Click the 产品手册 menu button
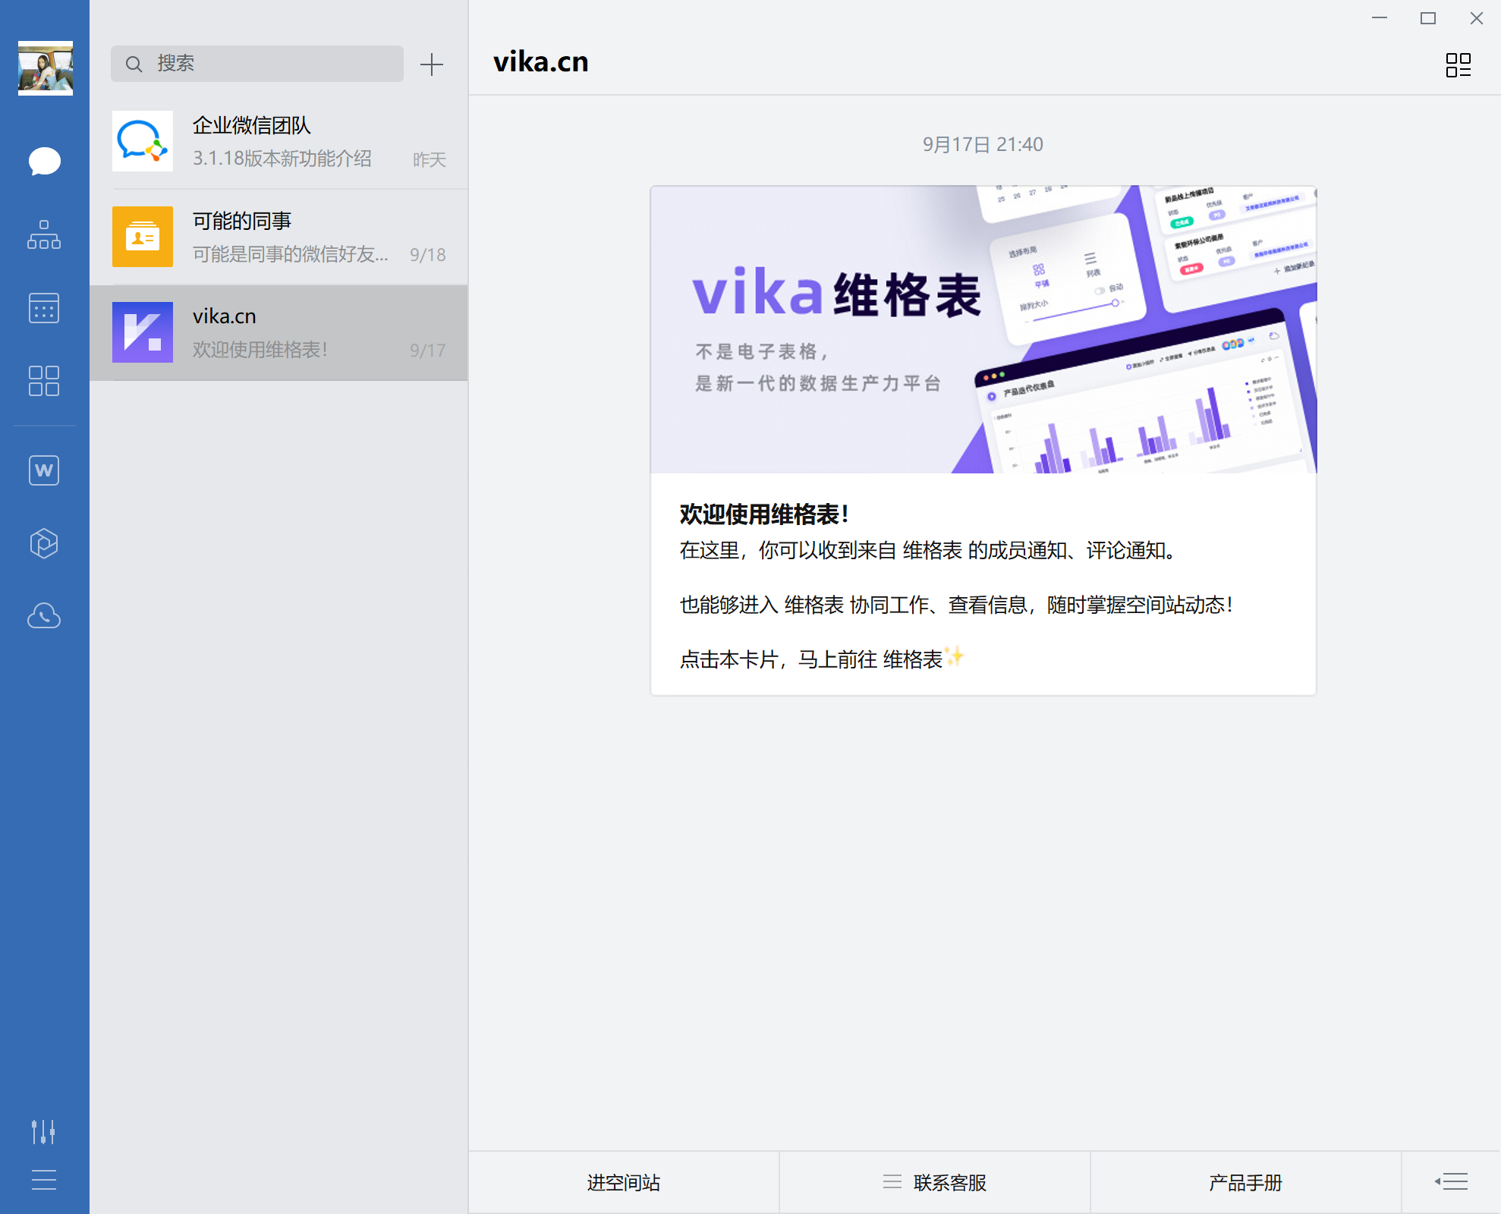Image resolution: width=1501 pixels, height=1214 pixels. click(1245, 1182)
